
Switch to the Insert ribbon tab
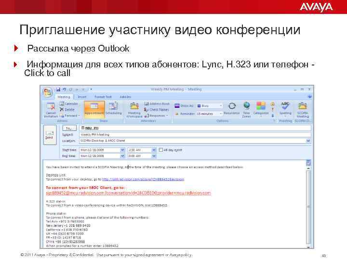pyautogui.click(x=82, y=97)
